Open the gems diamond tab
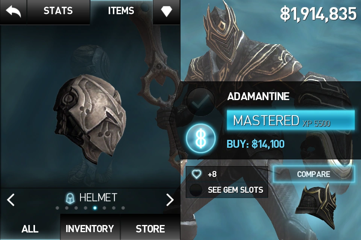The image size is (361, 240). (x=167, y=11)
